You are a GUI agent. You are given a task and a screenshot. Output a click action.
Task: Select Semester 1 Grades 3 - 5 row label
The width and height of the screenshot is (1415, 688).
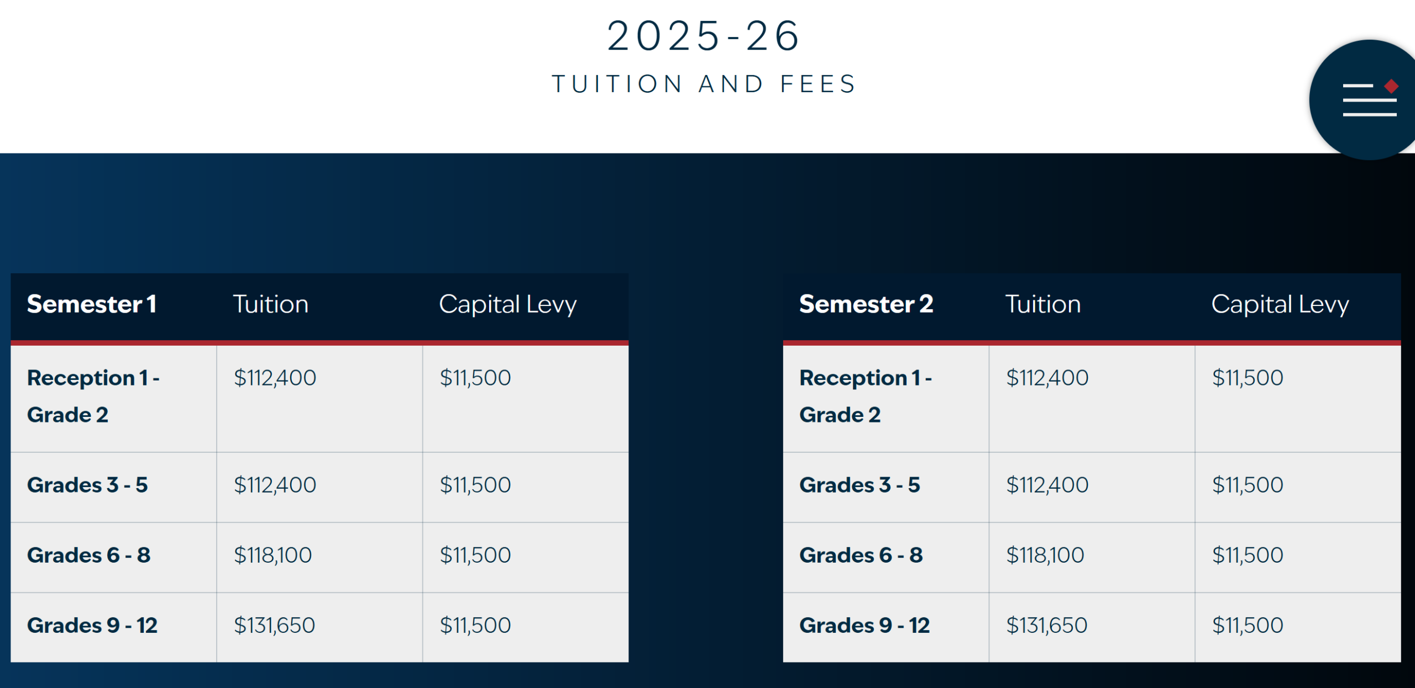point(87,485)
